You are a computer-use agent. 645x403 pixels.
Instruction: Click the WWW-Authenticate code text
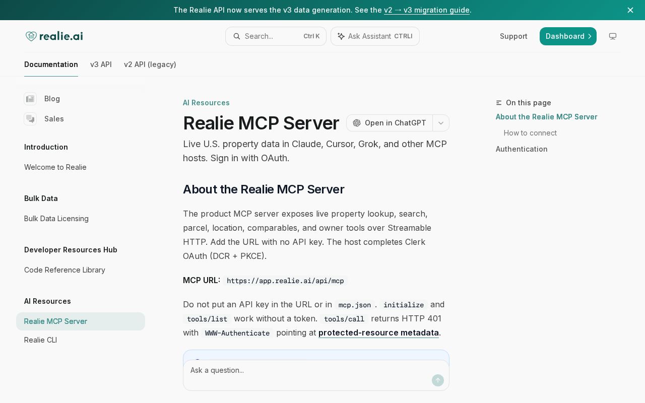tap(237, 333)
